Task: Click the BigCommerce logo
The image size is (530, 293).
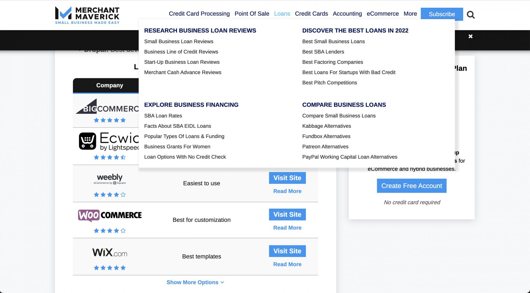Action: tap(107, 106)
